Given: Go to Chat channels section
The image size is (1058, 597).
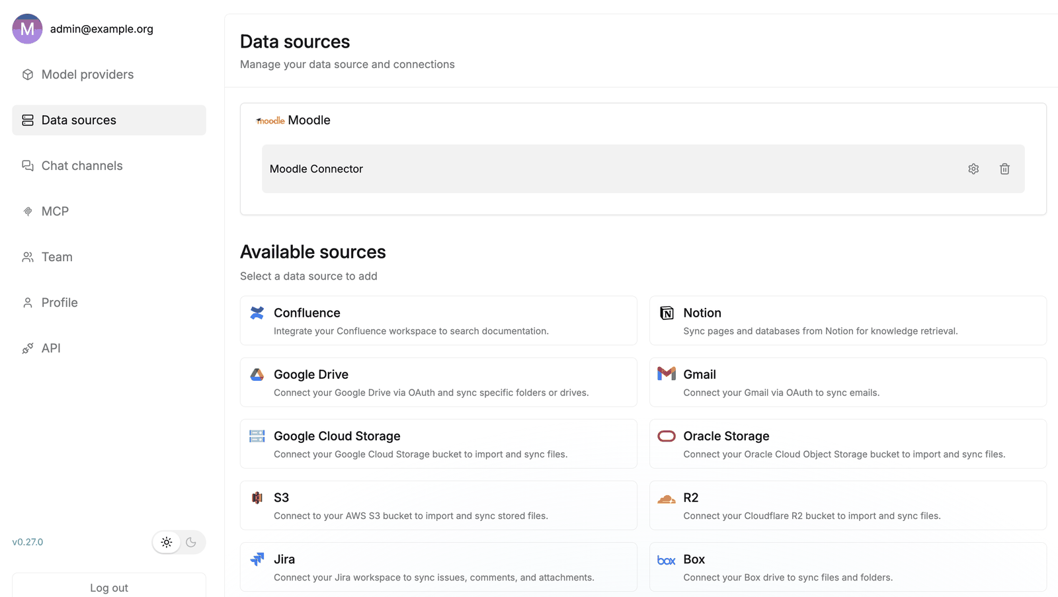Looking at the screenshot, I should click(109, 166).
